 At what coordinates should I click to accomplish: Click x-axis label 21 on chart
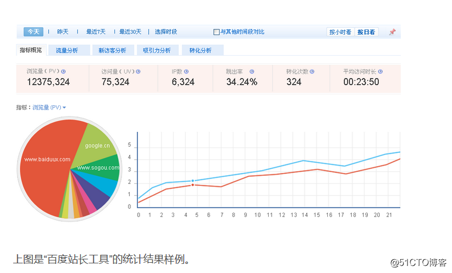pyautogui.click(x=389, y=215)
